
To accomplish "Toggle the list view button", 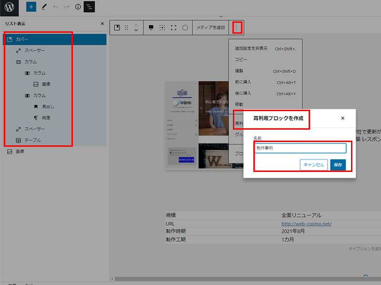I will coord(89,7).
